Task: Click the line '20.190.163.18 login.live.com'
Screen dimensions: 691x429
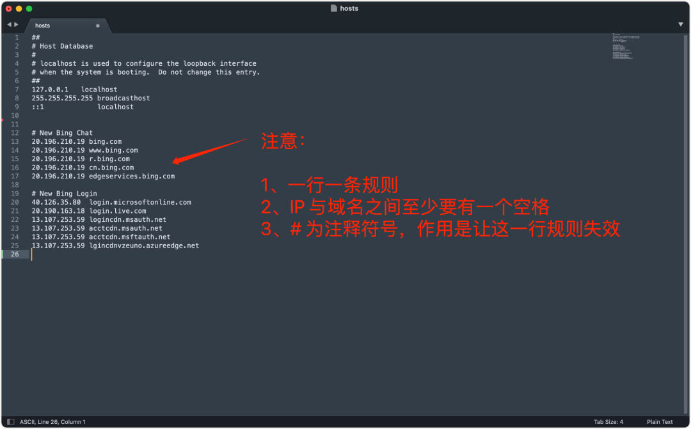Action: click(89, 210)
